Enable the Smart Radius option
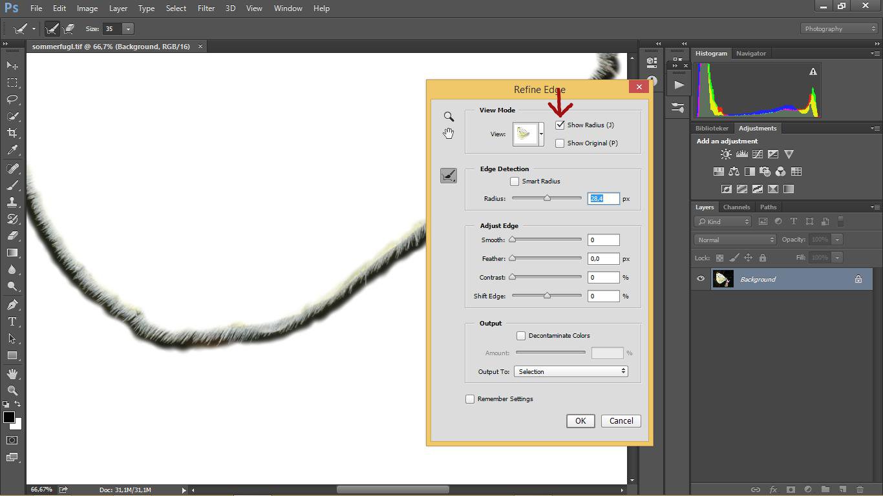 point(515,181)
